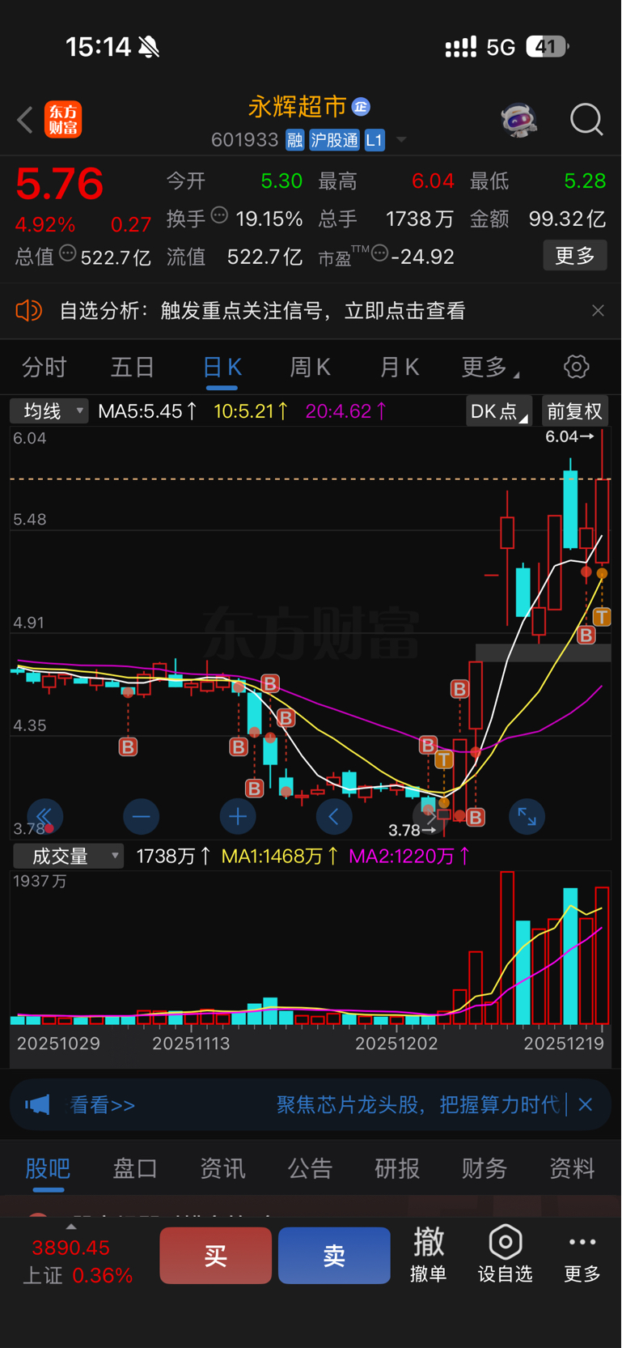Tap the blue 卖 button

[x=334, y=1255]
